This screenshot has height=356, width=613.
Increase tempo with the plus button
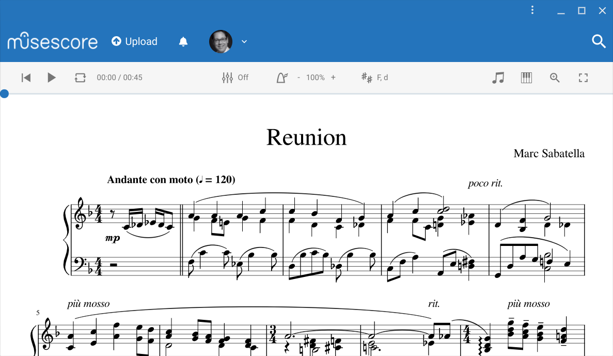[333, 78]
